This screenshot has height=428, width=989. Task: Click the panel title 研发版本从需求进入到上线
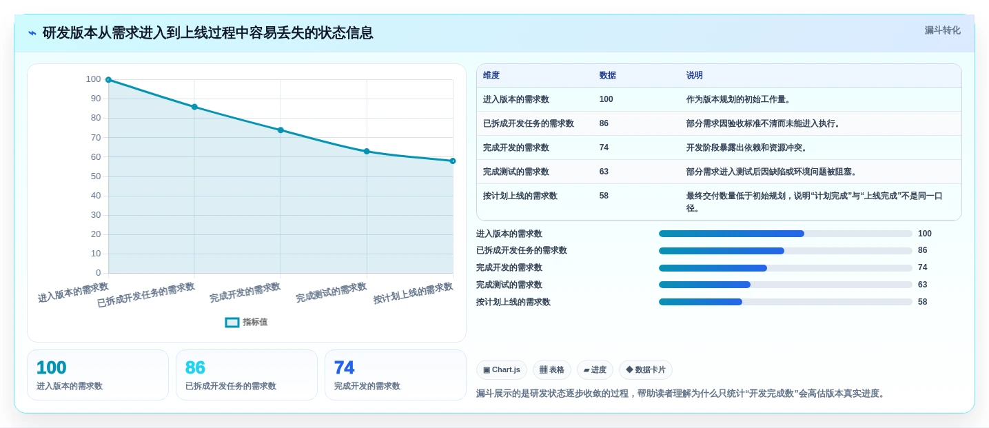point(207,33)
